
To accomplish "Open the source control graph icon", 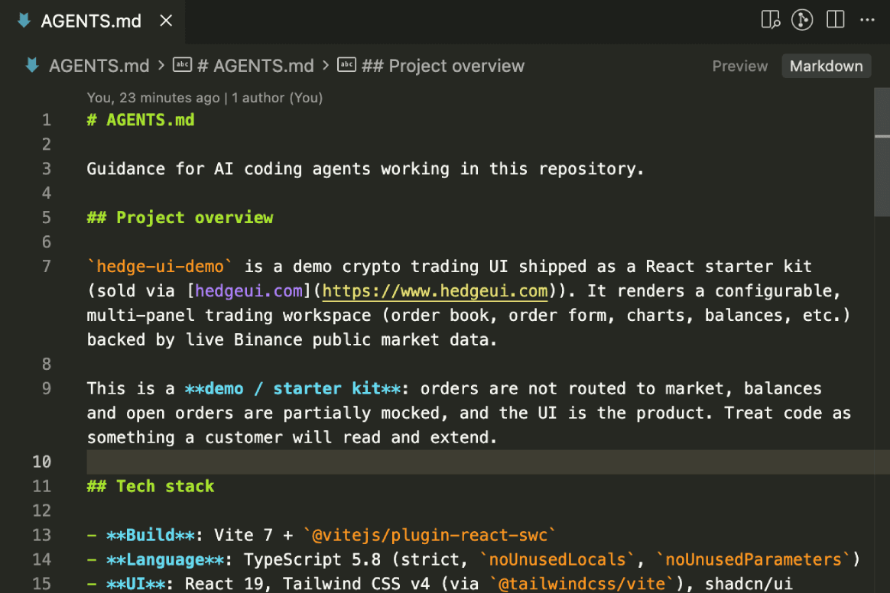I will click(x=802, y=20).
